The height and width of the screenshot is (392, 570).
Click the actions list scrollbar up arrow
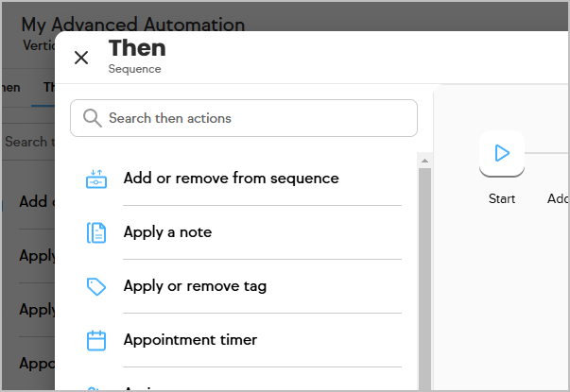424,161
